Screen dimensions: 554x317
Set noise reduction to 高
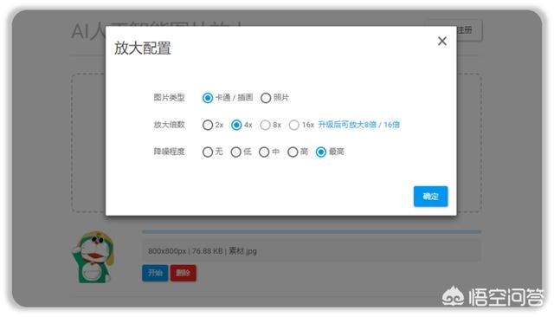[x=293, y=152]
